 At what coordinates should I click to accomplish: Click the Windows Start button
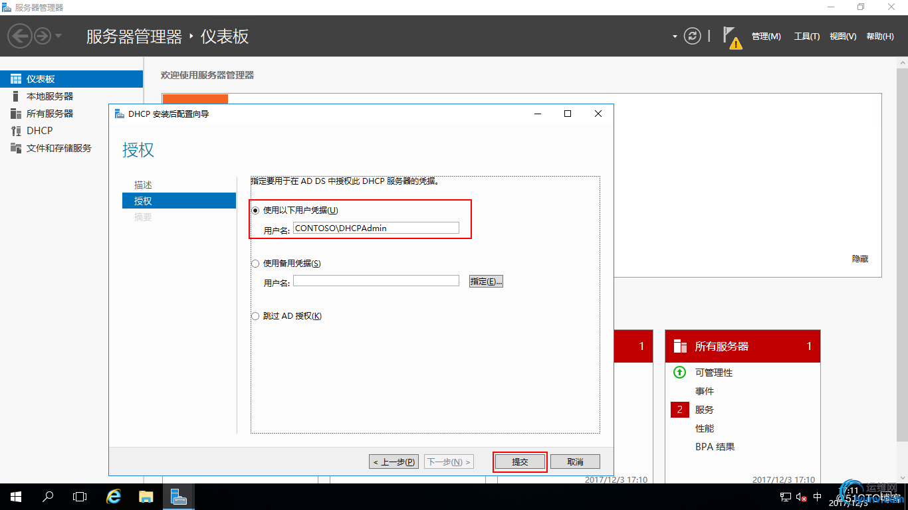click(x=16, y=497)
